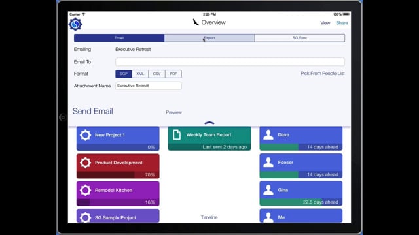The width and height of the screenshot is (419, 235).
Task: Open Dave's name label
Action: click(x=283, y=135)
